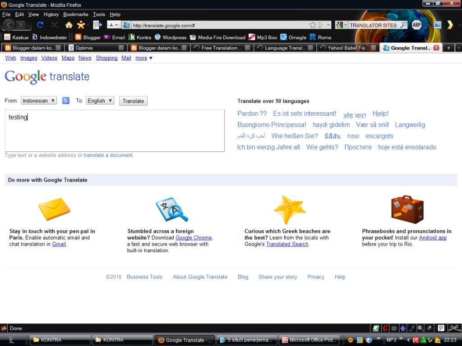Open the Edit menu
The image size is (462, 346).
point(19,14)
